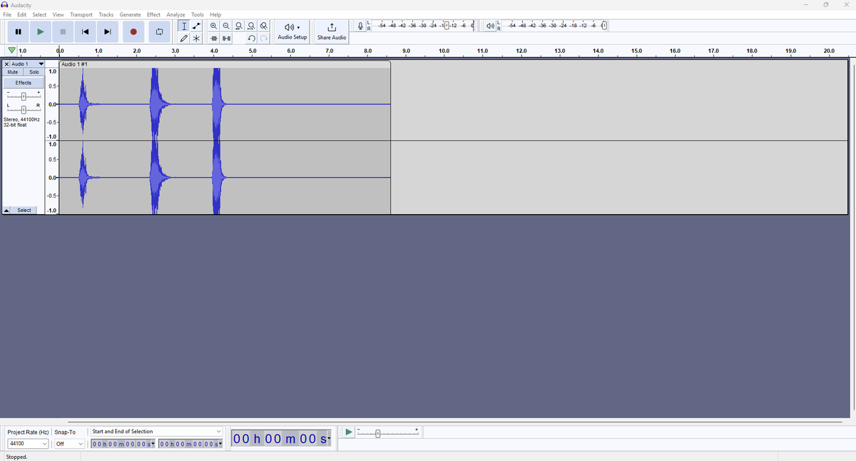
Task: Open the large time display format arrow
Action: (x=329, y=438)
